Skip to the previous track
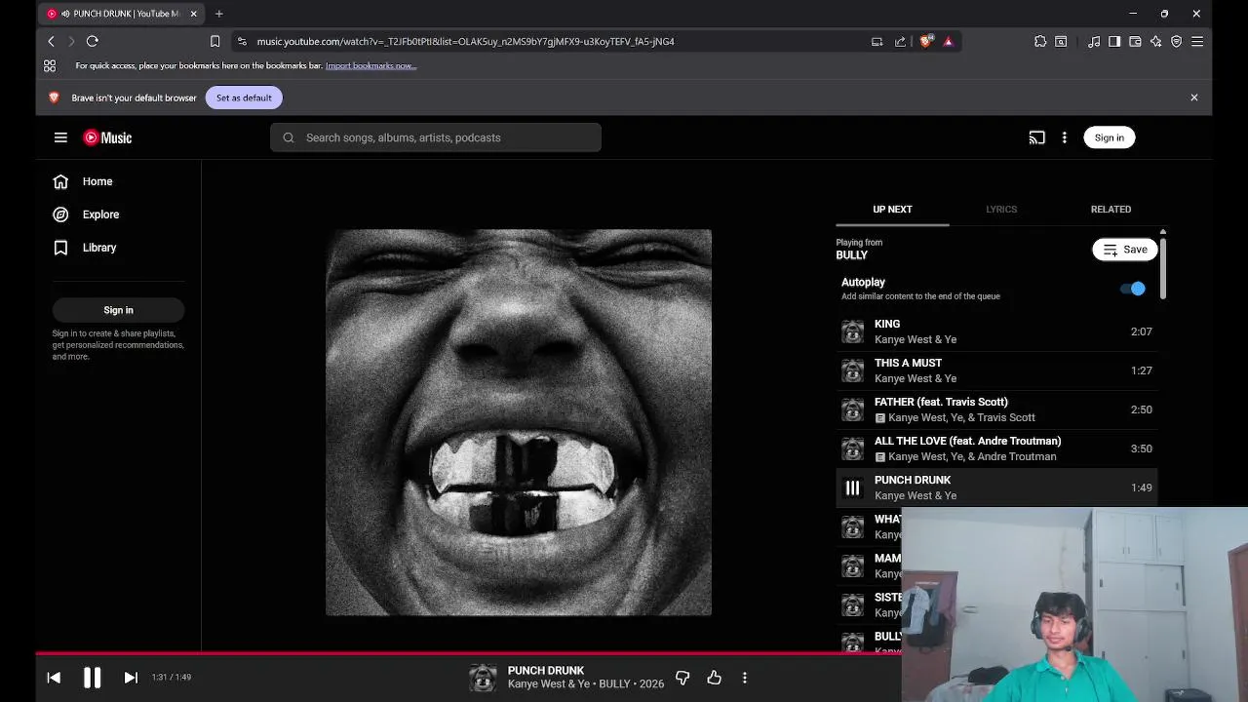 coord(54,678)
